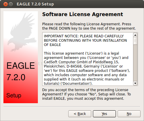
Task: Click the empty scrollbar track below the thumb
Action: coord(135,63)
